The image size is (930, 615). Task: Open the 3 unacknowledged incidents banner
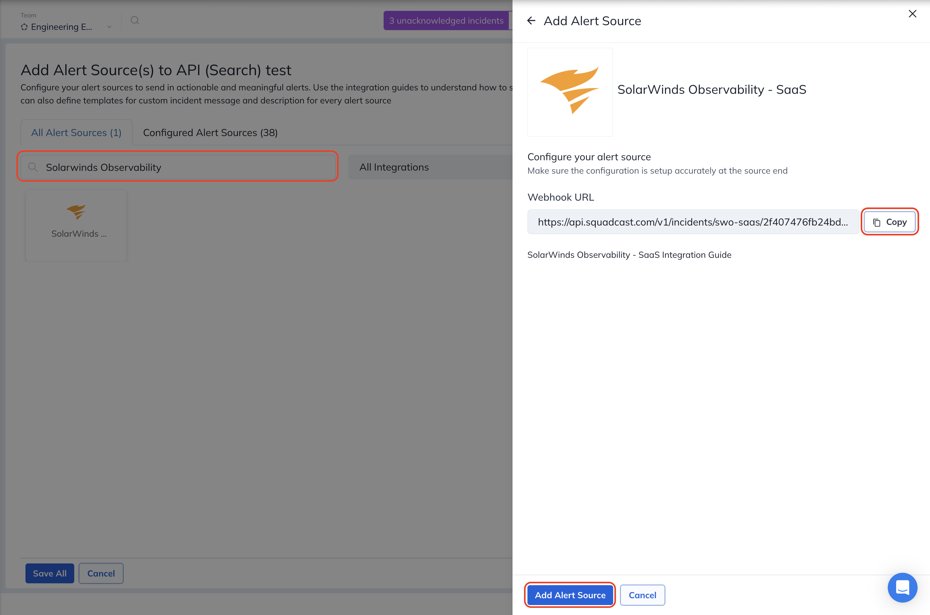click(x=446, y=20)
